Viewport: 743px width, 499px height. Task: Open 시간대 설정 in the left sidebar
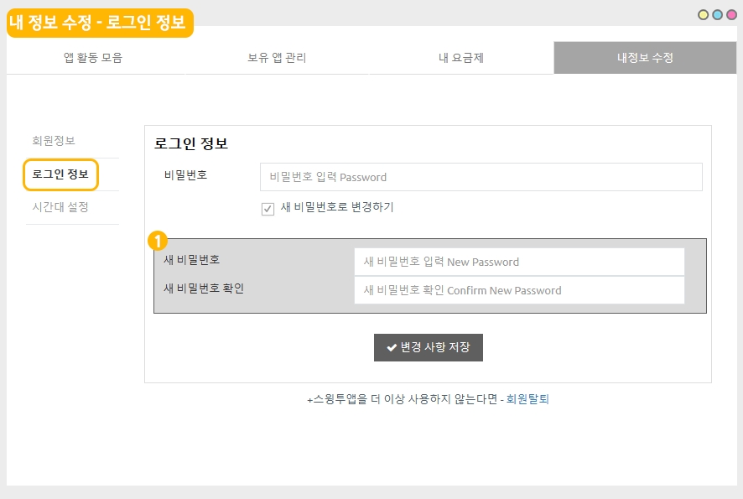coord(60,207)
